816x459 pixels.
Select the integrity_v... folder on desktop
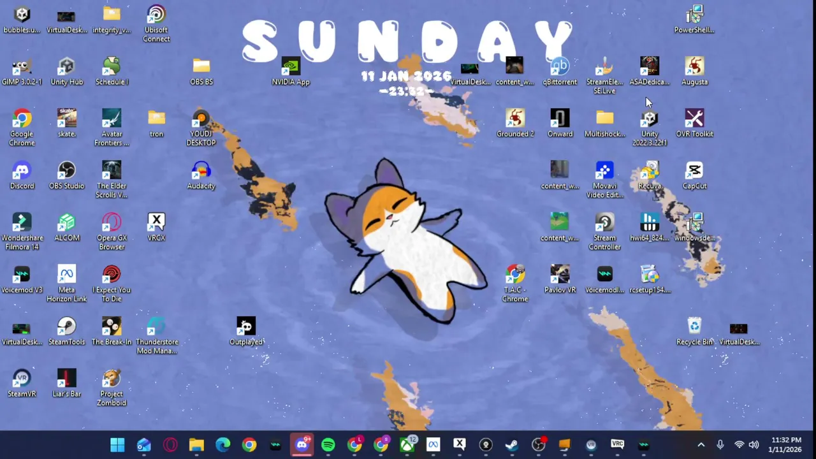[x=112, y=19]
